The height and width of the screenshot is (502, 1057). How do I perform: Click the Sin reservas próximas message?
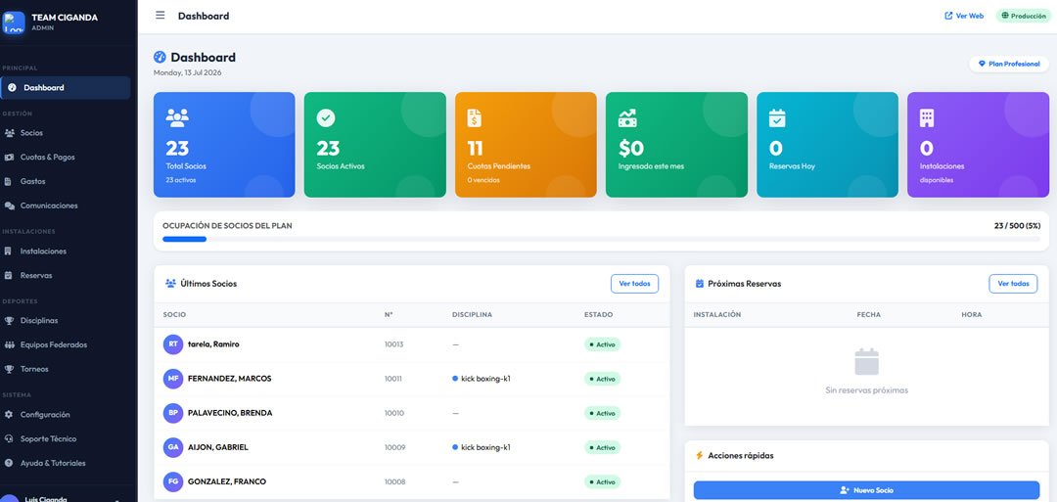[x=866, y=390]
